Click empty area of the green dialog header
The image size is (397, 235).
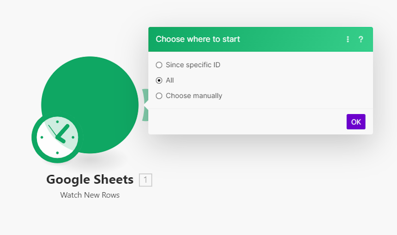point(291,40)
